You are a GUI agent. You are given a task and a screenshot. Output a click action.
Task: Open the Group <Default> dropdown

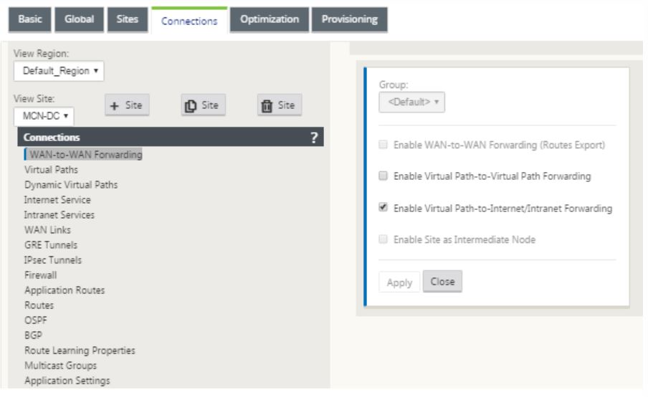(411, 102)
